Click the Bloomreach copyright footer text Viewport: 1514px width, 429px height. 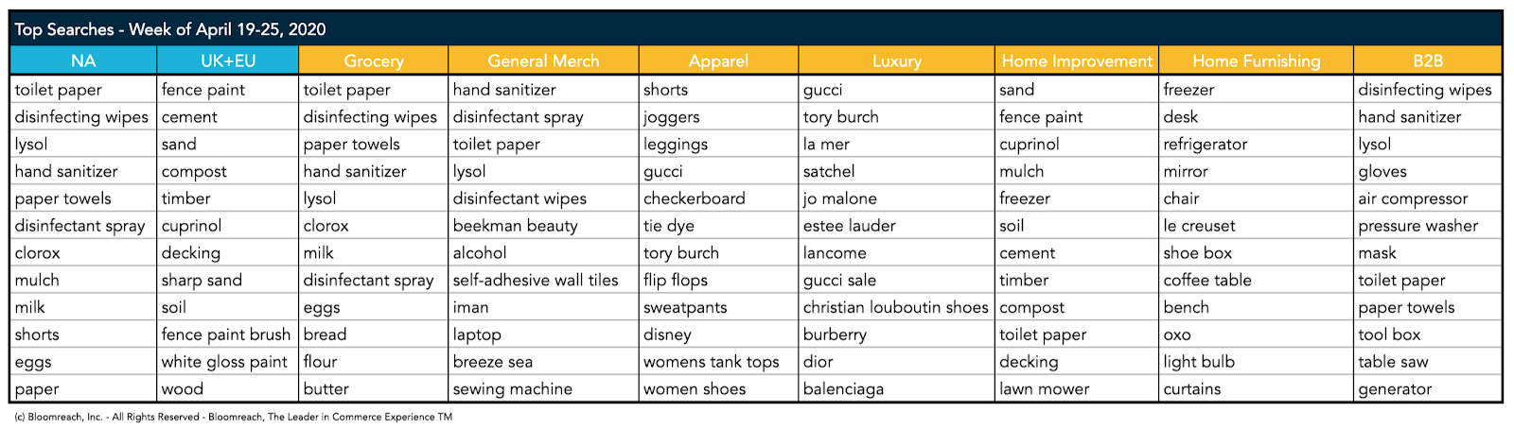[233, 417]
